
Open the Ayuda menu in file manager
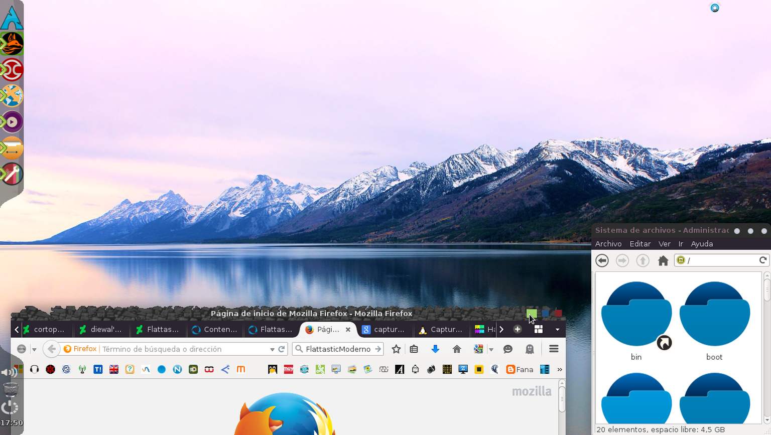[702, 244]
